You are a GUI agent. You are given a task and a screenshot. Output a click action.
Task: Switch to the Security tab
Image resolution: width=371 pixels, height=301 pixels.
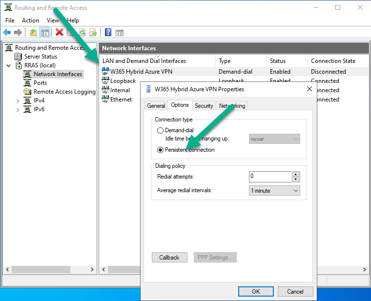(204, 106)
